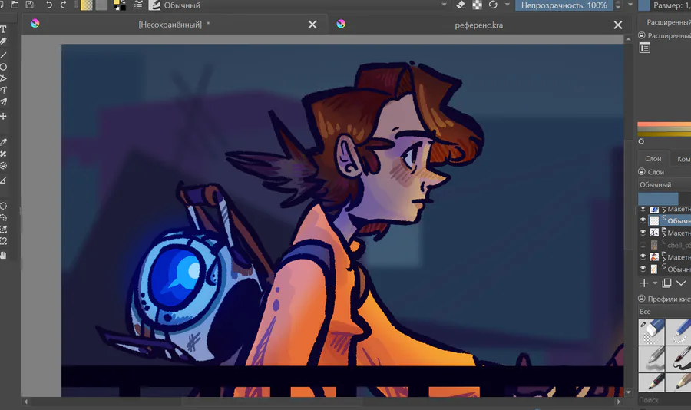Screen dimensions: 691x410
Task: Select the Measure tool
Action: tap(3, 180)
